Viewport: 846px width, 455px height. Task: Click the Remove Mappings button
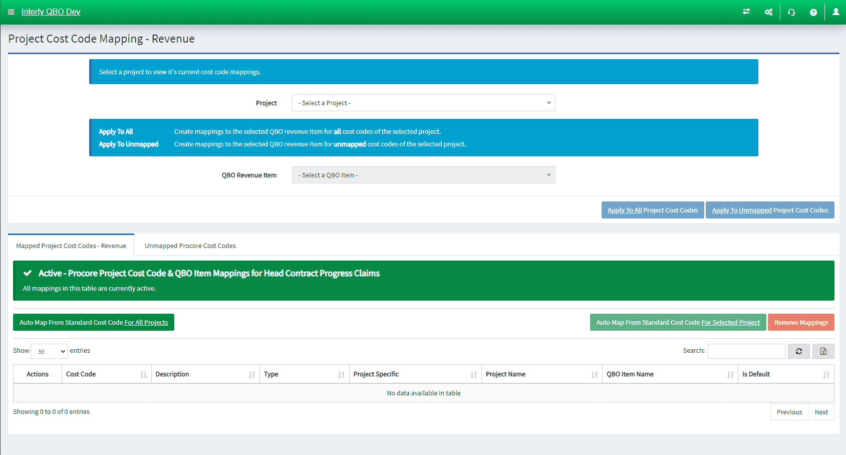pos(801,322)
